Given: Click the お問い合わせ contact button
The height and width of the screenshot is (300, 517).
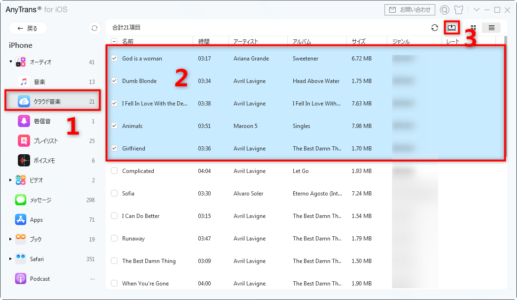Looking at the screenshot, I should coord(410,10).
